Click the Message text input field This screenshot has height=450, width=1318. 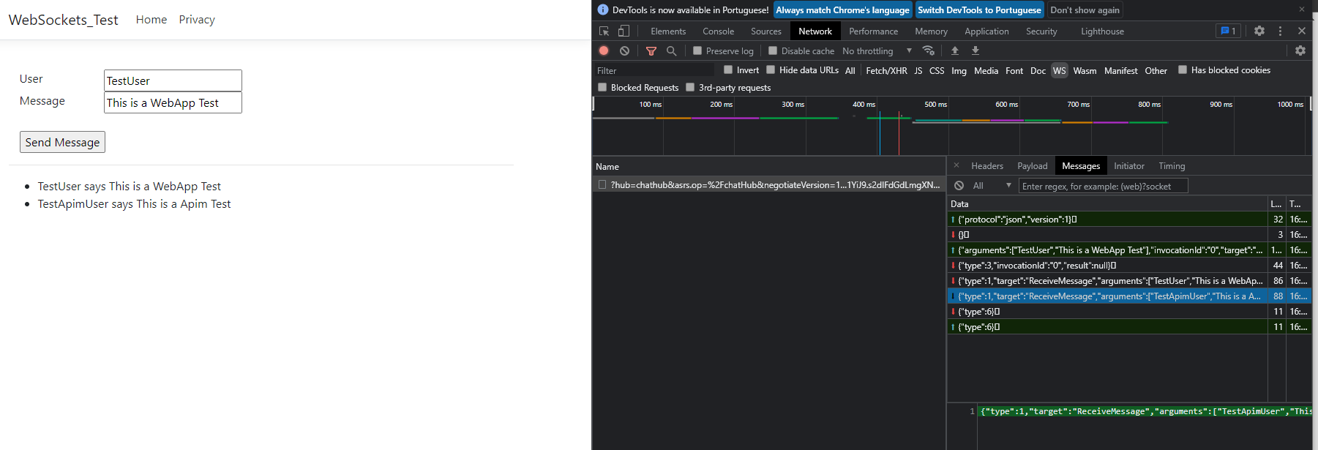point(173,102)
